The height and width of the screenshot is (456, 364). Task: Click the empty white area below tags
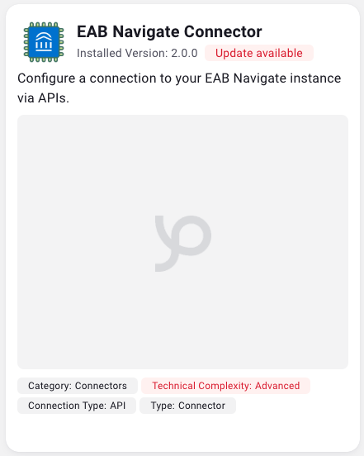click(182, 433)
